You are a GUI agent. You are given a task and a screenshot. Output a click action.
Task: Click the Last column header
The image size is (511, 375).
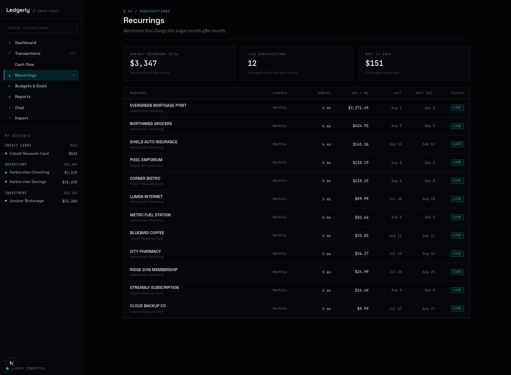[x=397, y=93]
